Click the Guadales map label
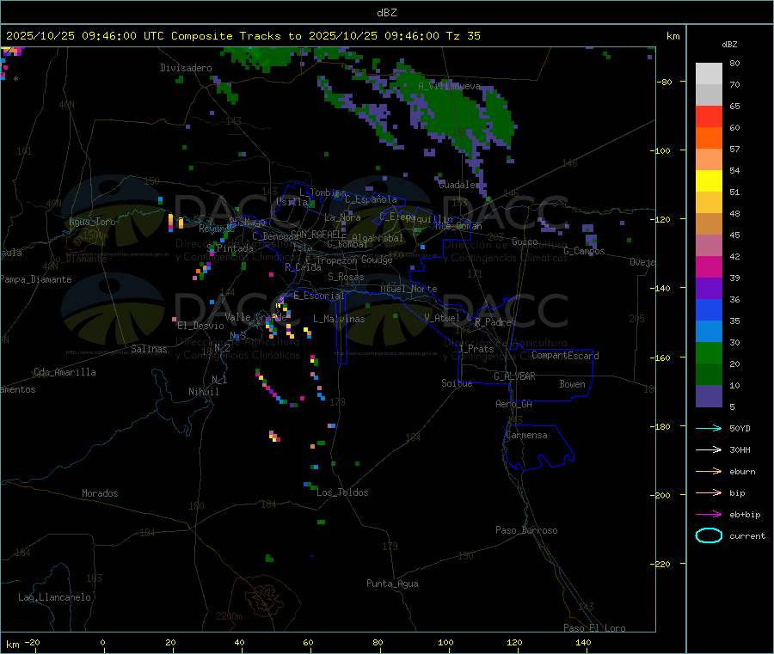The height and width of the screenshot is (654, 774). 459,185
